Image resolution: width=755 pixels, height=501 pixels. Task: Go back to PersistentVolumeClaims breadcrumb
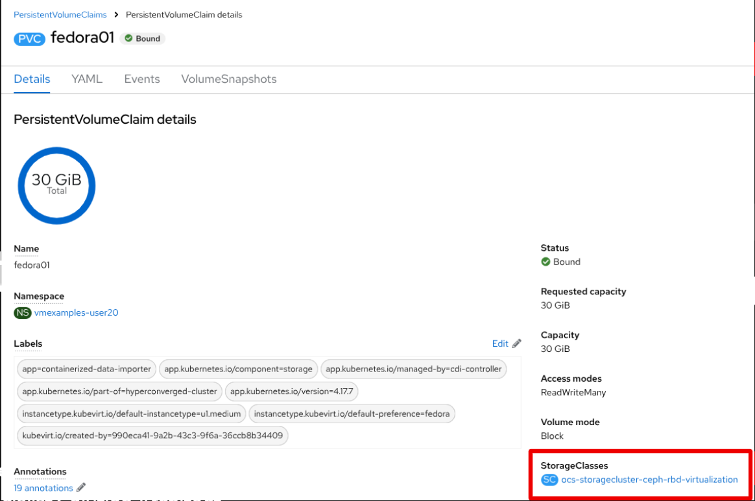click(x=60, y=14)
